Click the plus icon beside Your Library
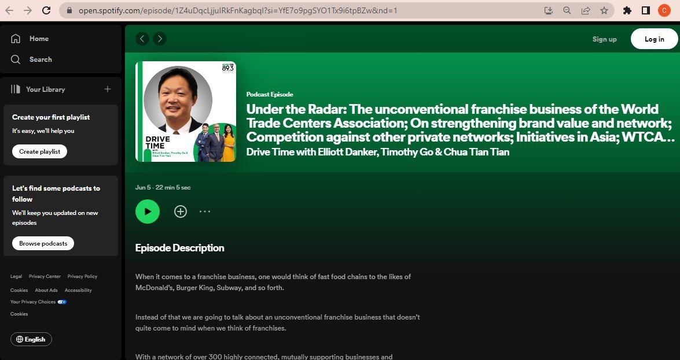Image resolution: width=680 pixels, height=360 pixels. point(108,89)
